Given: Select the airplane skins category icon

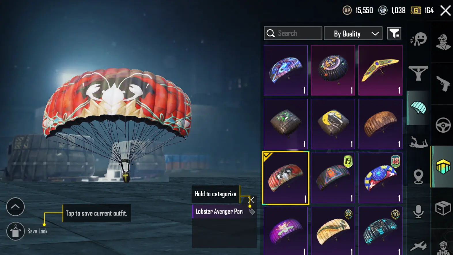Looking at the screenshot, I should click(418, 246).
